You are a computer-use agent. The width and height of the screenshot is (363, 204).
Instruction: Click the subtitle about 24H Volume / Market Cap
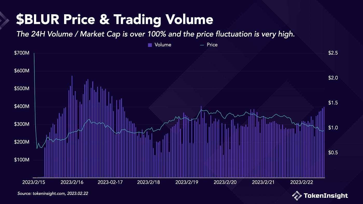(155, 34)
